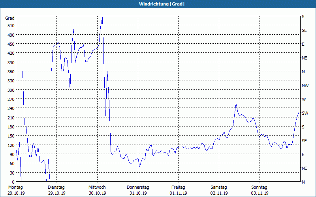Screen dimensions: 316x197
Task: Click the chart title 'Windrichtung [Grad]'
Action: [x=162, y=4]
